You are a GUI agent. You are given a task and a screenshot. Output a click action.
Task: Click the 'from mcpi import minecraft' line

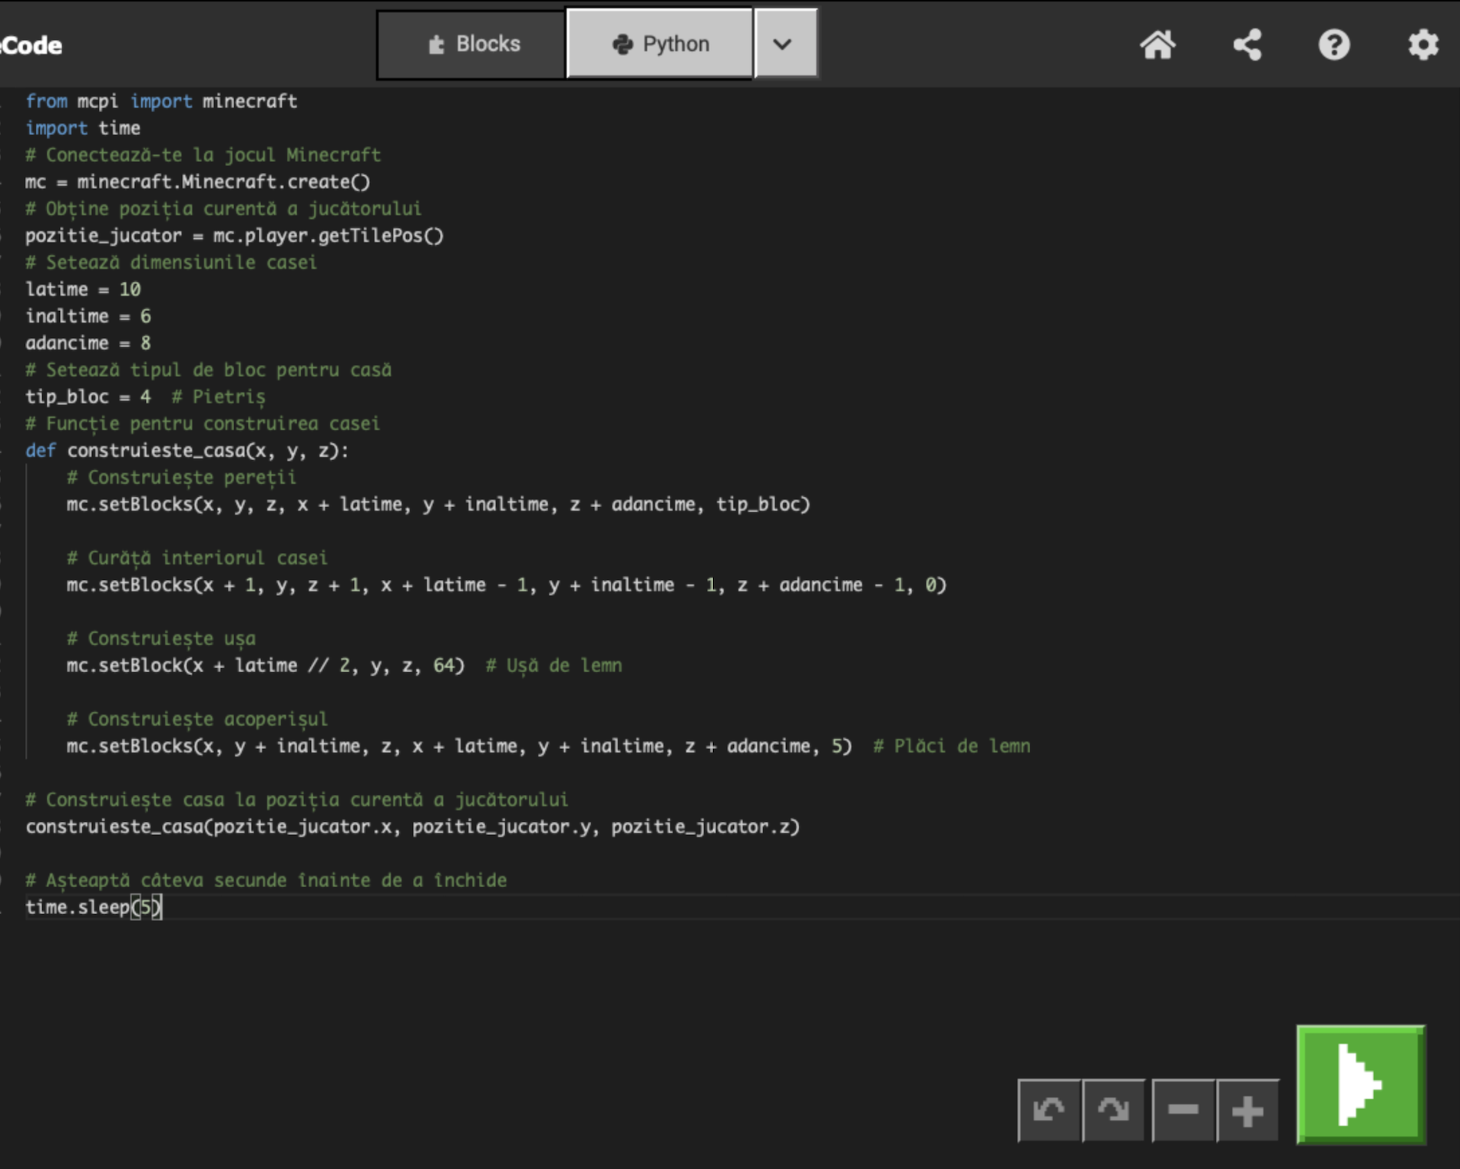pyautogui.click(x=161, y=101)
